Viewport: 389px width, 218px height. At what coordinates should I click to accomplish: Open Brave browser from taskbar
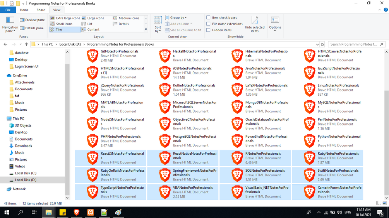click(76, 212)
